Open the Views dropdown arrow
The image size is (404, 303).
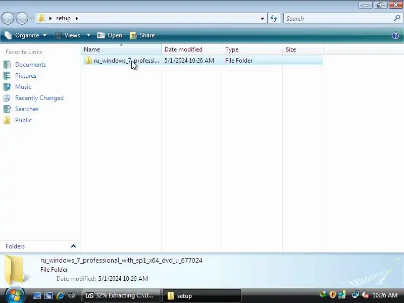coord(88,35)
